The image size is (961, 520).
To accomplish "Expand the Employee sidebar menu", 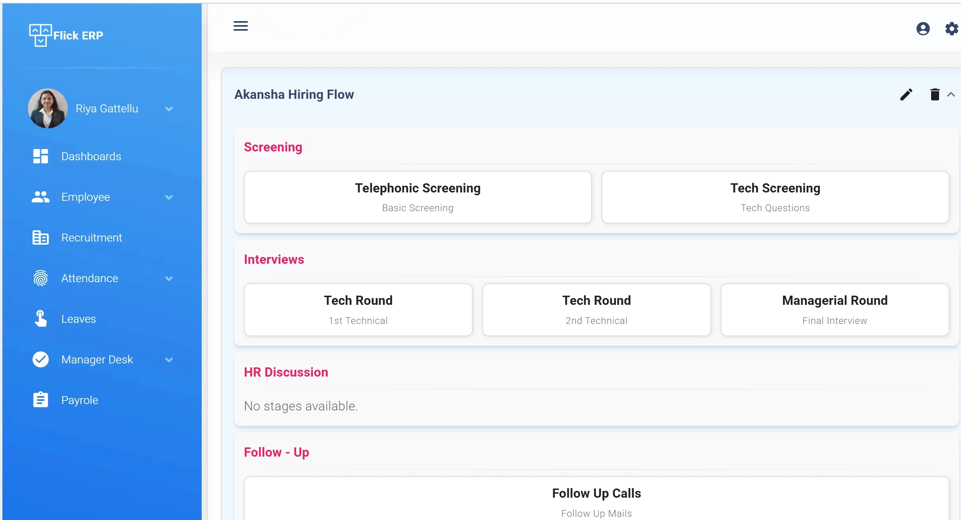I will pos(169,196).
